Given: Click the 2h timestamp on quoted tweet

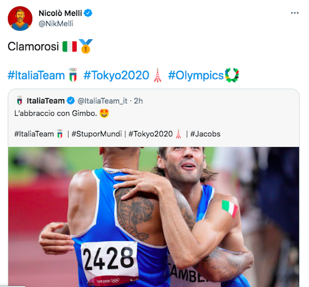Looking at the screenshot, I should [138, 101].
